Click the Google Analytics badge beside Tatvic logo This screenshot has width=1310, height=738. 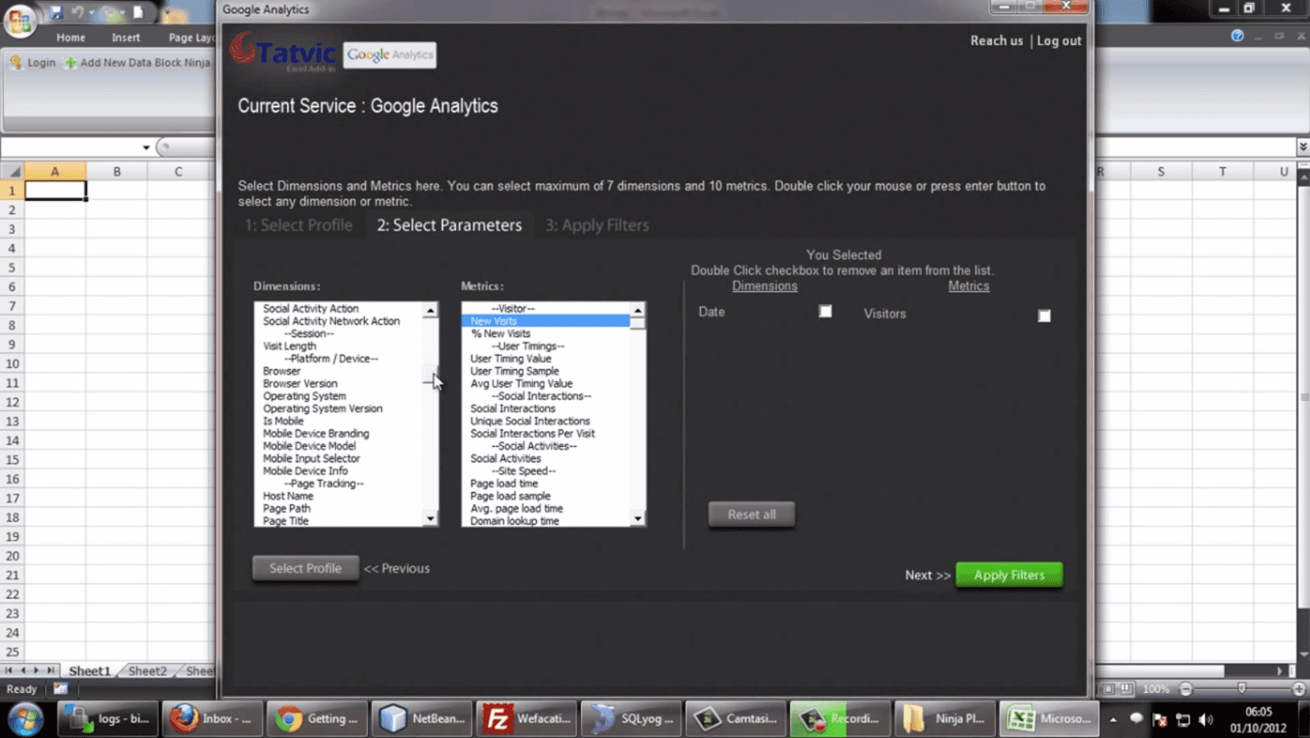click(x=389, y=55)
